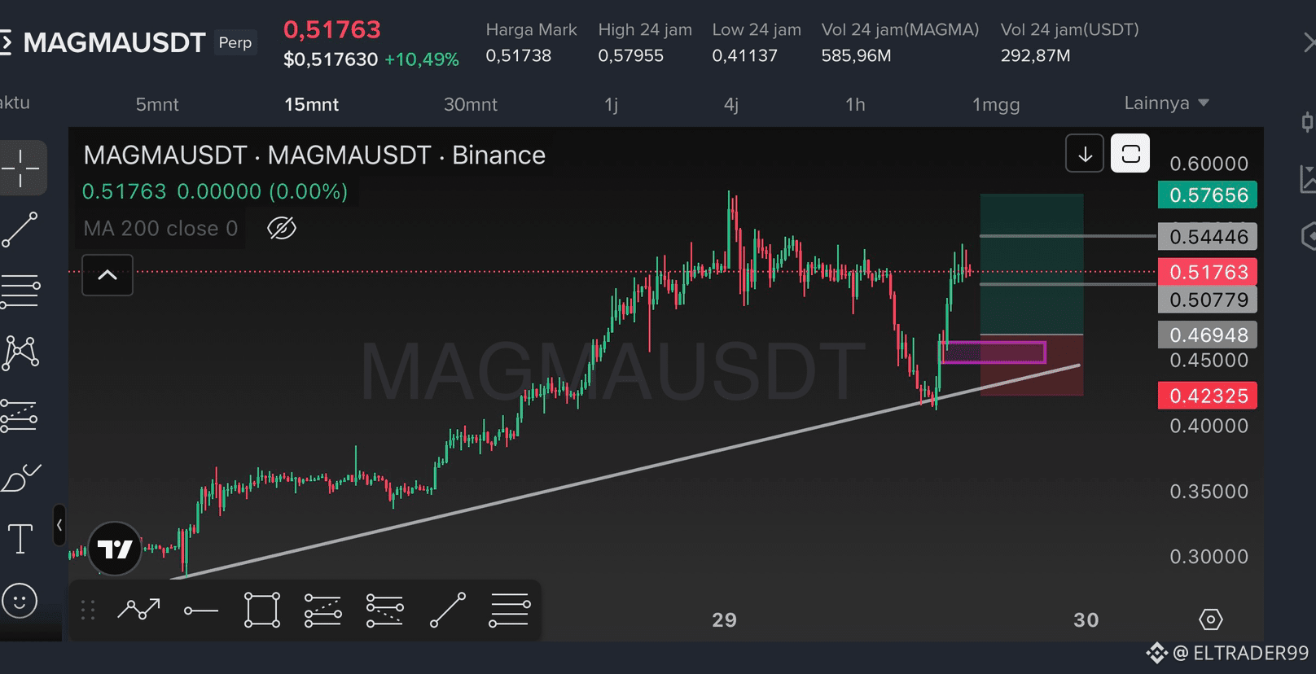Click the Vol 24 jam(MAGMA) value 585,96M
The image size is (1316, 674).
point(856,56)
